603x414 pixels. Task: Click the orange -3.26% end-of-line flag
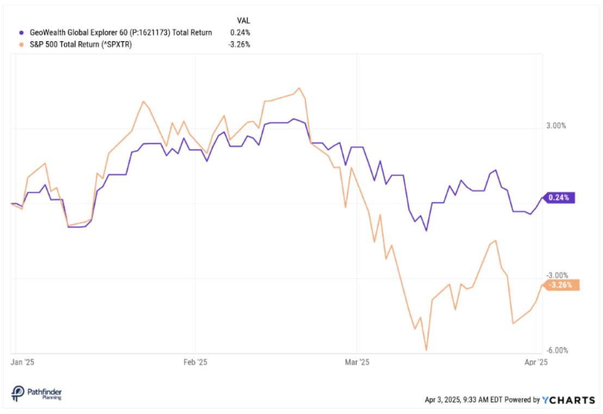[561, 285]
